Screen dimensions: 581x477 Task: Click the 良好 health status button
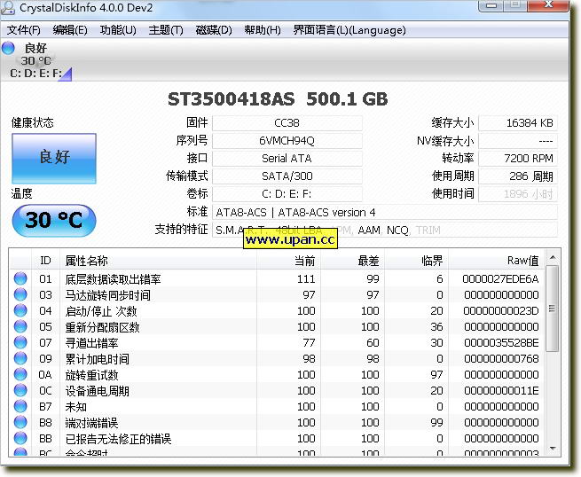54,158
